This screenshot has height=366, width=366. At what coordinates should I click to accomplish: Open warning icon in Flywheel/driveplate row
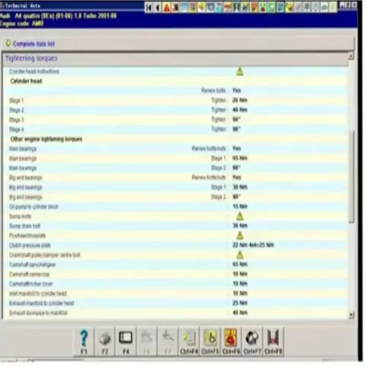coord(239,236)
